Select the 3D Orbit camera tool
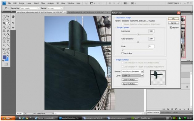The image size is (194, 121). click(8, 49)
